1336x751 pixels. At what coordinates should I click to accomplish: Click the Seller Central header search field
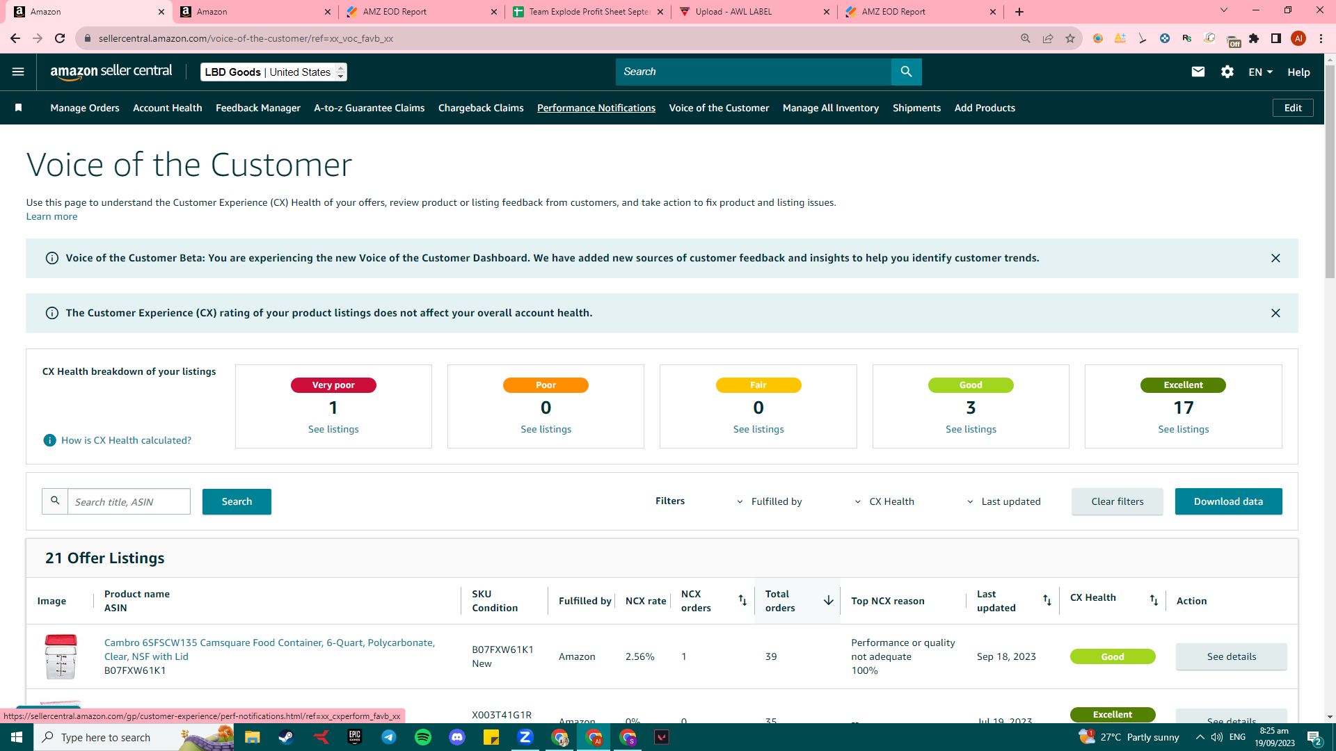[x=754, y=72]
